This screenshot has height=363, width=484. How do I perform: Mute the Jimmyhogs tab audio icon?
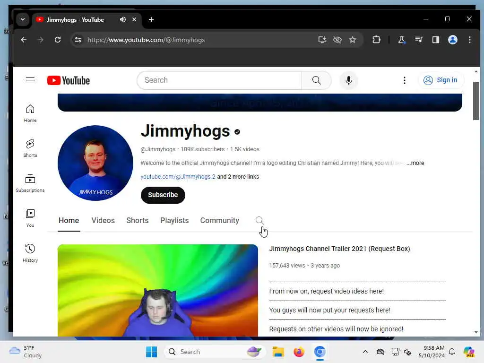pyautogui.click(x=123, y=19)
